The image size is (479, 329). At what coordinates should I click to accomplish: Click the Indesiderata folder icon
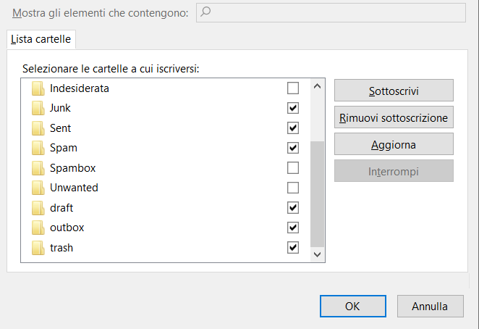click(x=38, y=88)
